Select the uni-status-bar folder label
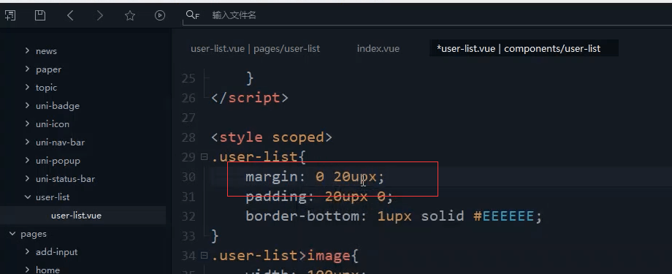Viewport: 672px width, 274px height. pos(66,179)
